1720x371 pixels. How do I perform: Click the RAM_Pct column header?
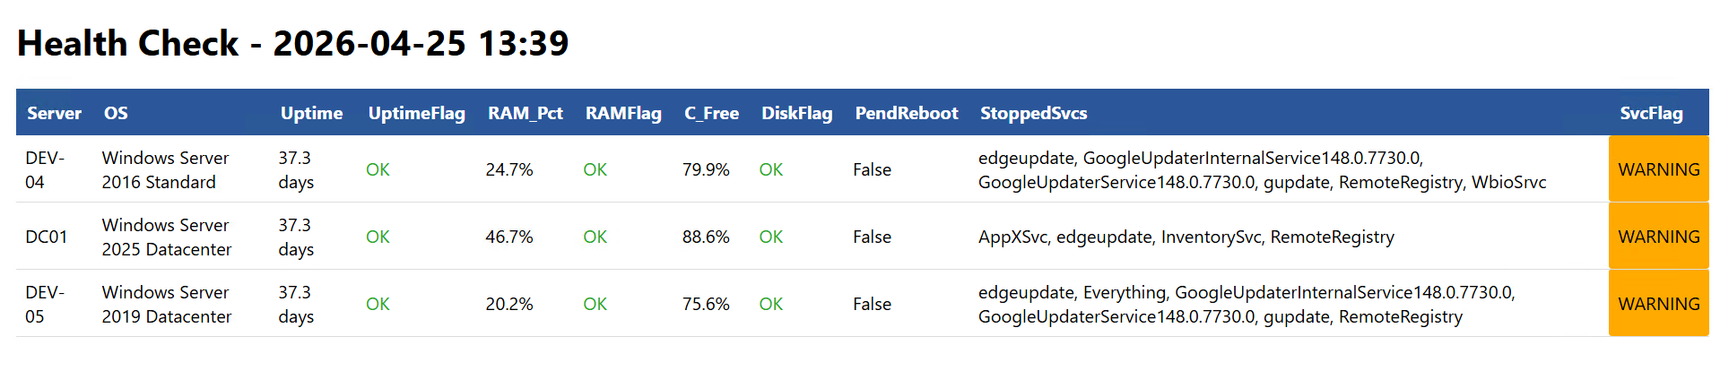click(x=525, y=113)
